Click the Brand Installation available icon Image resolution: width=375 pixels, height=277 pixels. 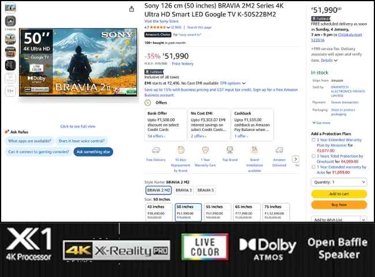pyautogui.click(x=254, y=150)
